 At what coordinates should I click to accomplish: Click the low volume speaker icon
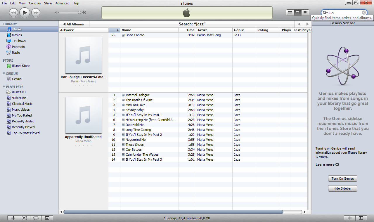[x=56, y=13]
